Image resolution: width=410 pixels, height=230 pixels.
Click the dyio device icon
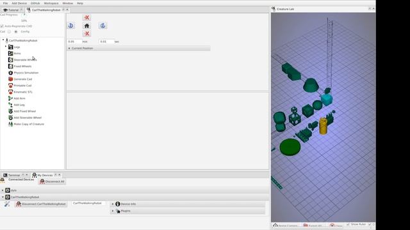pos(8,190)
